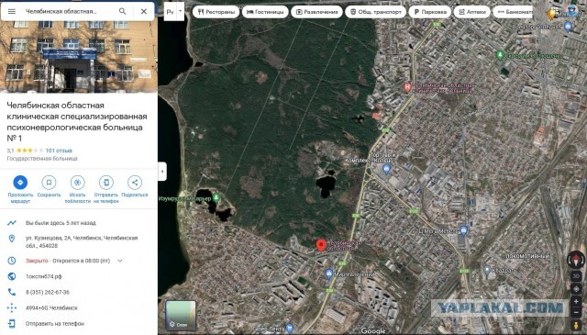Copy plus code 4994+6G Челябинск
The height and width of the screenshot is (335, 587).
click(51, 308)
